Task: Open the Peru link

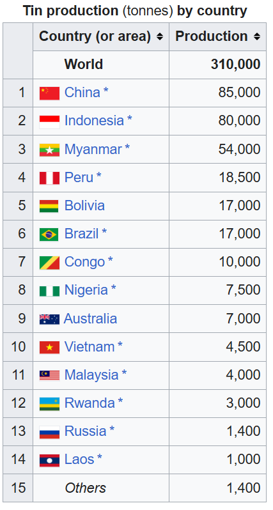Action: (79, 178)
